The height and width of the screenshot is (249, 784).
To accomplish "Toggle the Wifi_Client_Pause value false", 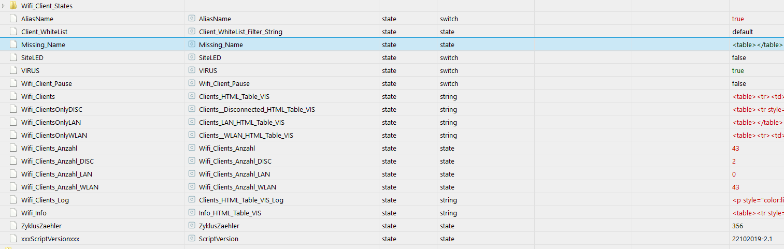I will (739, 83).
